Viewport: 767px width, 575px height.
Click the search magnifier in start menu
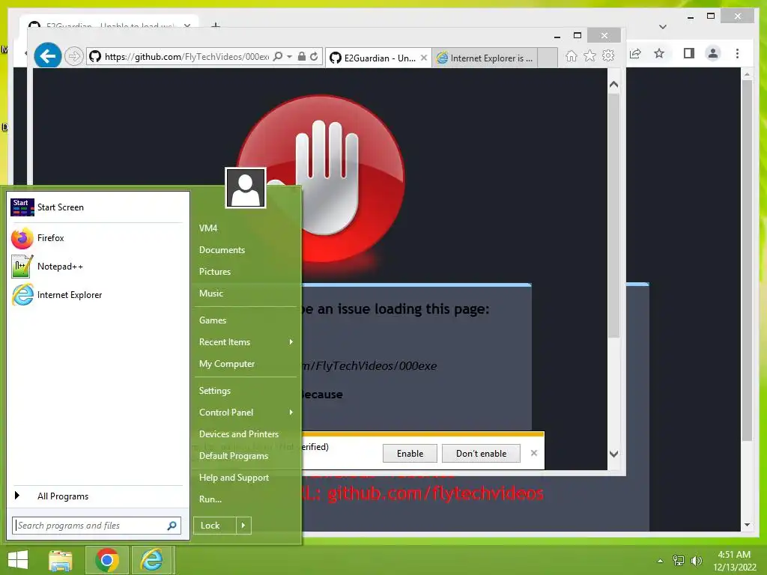(x=172, y=526)
